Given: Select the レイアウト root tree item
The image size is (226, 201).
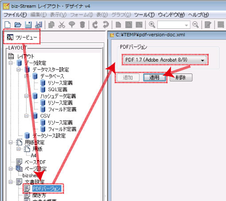Looking at the screenshot, I should coord(26,56).
